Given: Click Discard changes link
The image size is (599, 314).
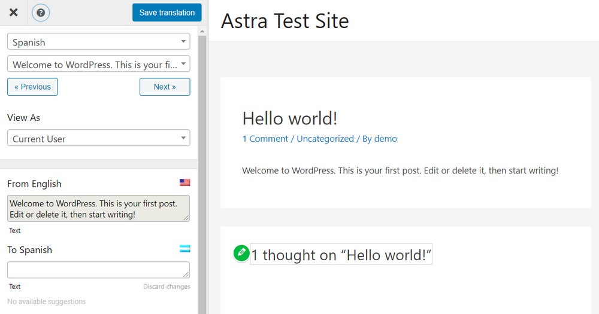Looking at the screenshot, I should tap(167, 286).
